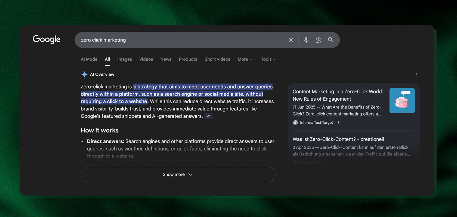457x217 pixels.
Task: Open the Products tab
Action: [188, 59]
